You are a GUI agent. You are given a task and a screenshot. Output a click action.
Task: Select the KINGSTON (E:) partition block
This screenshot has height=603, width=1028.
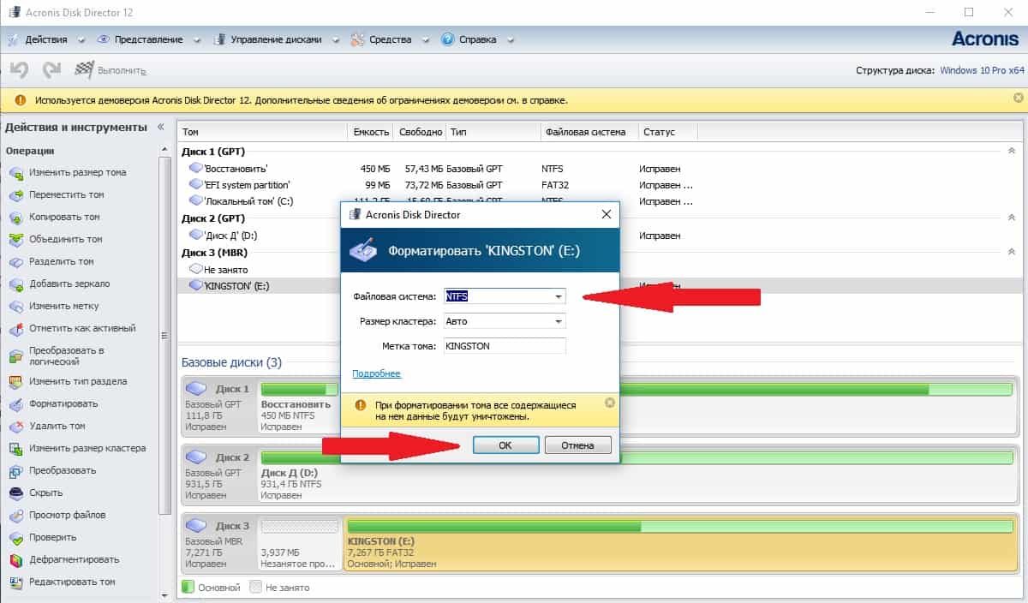click(x=681, y=544)
